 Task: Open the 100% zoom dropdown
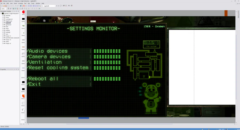click(x=3, y=9)
